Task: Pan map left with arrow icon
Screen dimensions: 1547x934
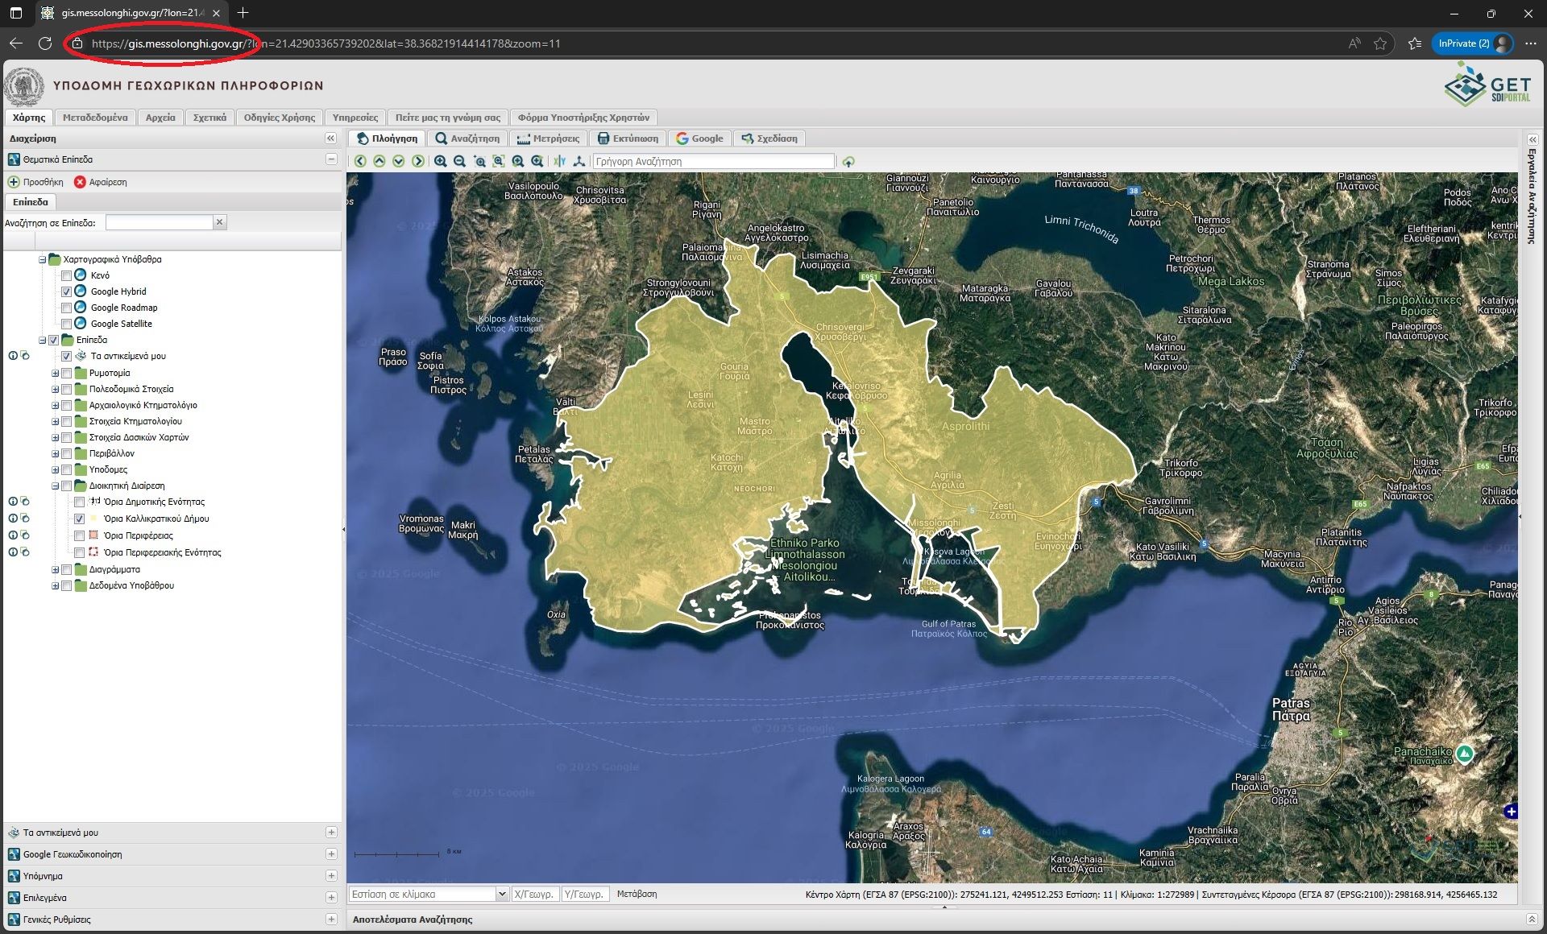Action: (x=360, y=161)
